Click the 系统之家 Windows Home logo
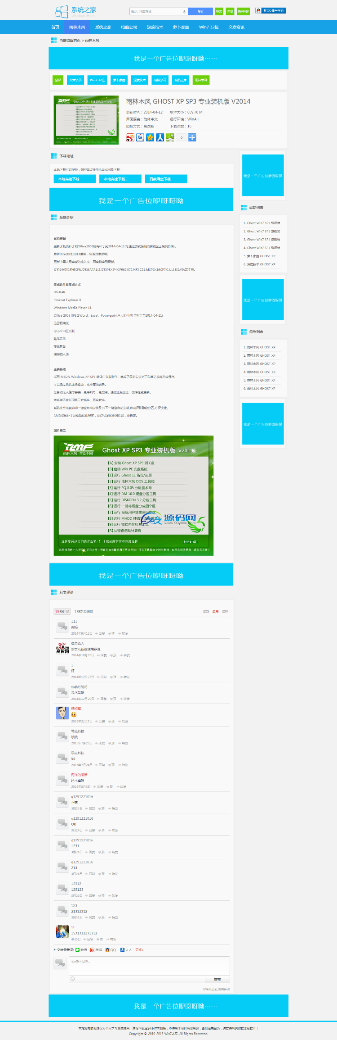 point(75,11)
